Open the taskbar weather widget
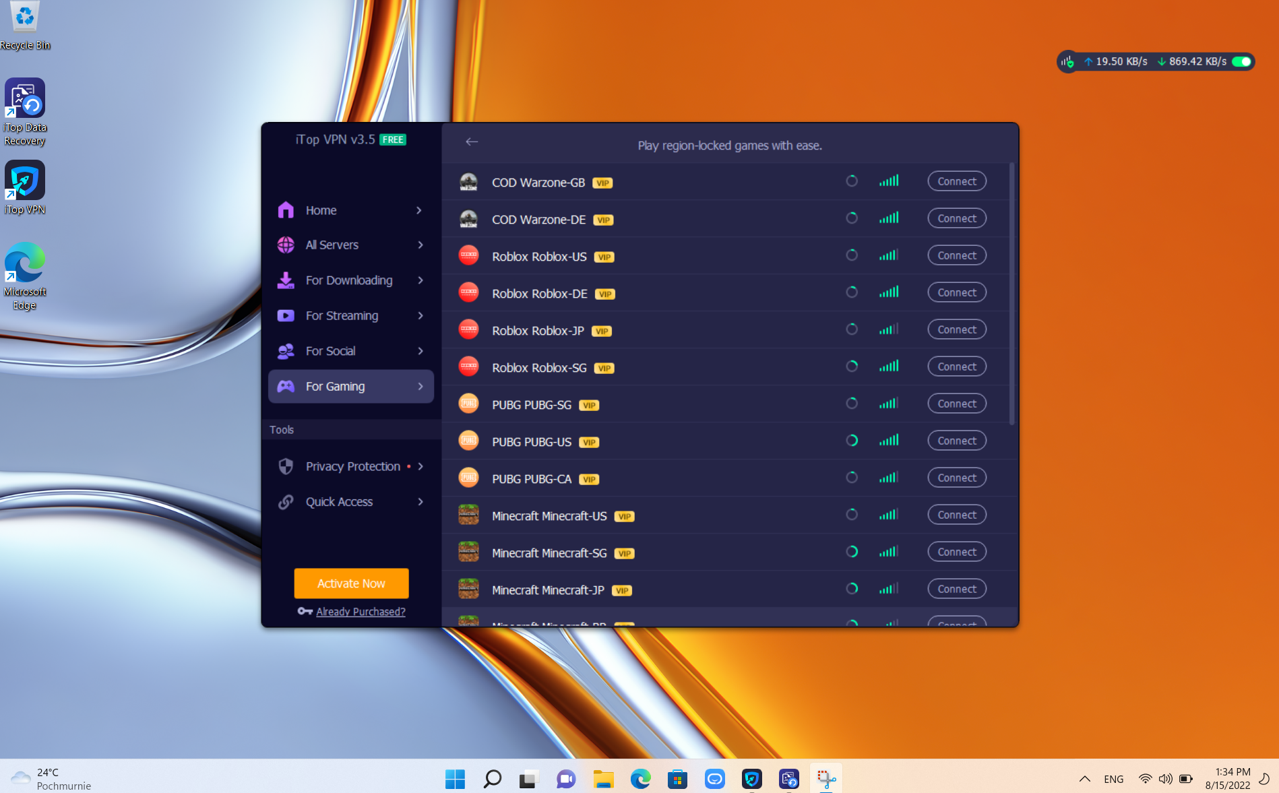Viewport: 1279px width, 793px height. [51, 779]
